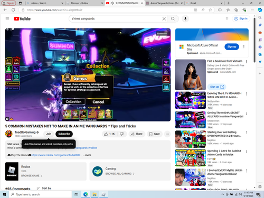Show hidden system tray icons chevron
The height and width of the screenshot is (198, 264).
223,194
